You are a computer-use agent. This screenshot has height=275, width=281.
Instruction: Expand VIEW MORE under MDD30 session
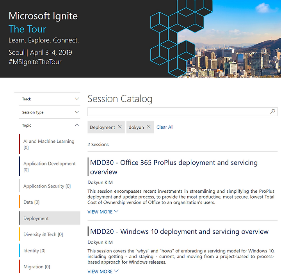click(103, 211)
